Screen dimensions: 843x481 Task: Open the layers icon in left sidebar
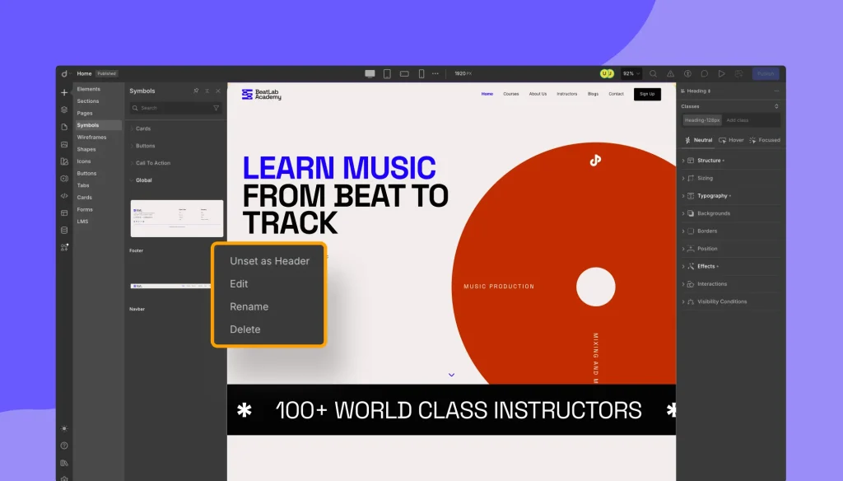(64, 110)
